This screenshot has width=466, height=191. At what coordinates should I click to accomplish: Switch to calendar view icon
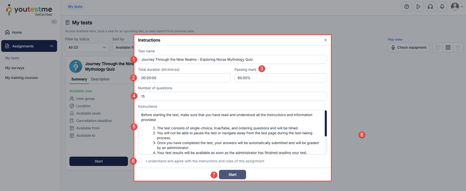pyautogui.click(x=458, y=47)
